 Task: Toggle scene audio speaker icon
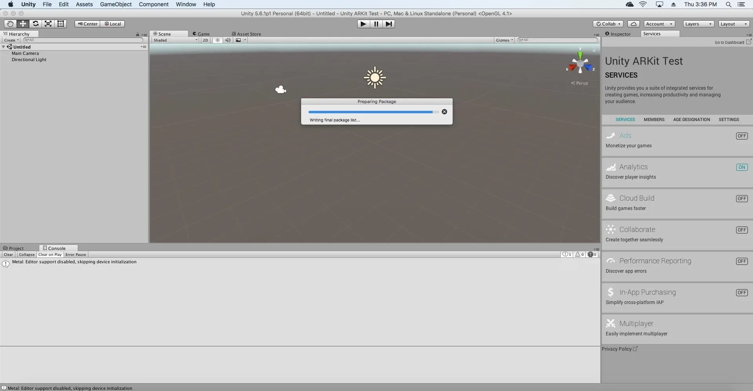(x=228, y=40)
